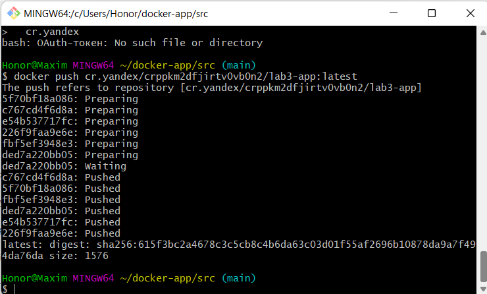Image resolution: width=487 pixels, height=294 pixels.
Task: Click the vertical scrollbar thumb
Action: pyautogui.click(x=483, y=266)
